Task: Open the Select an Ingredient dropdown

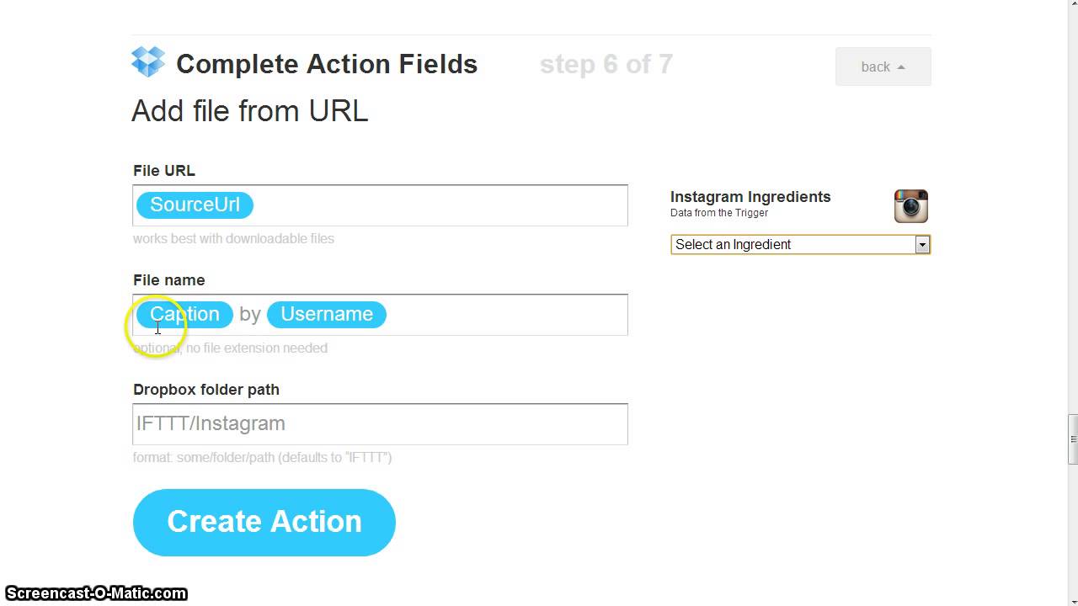Action: (792, 245)
